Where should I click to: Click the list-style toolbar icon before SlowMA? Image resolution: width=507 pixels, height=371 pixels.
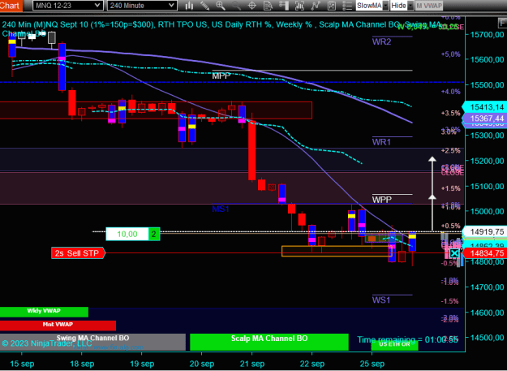[347, 6]
